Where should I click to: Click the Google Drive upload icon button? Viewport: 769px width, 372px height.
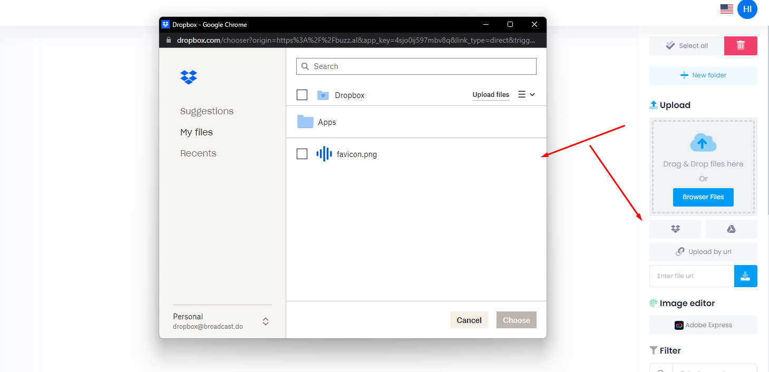(731, 229)
